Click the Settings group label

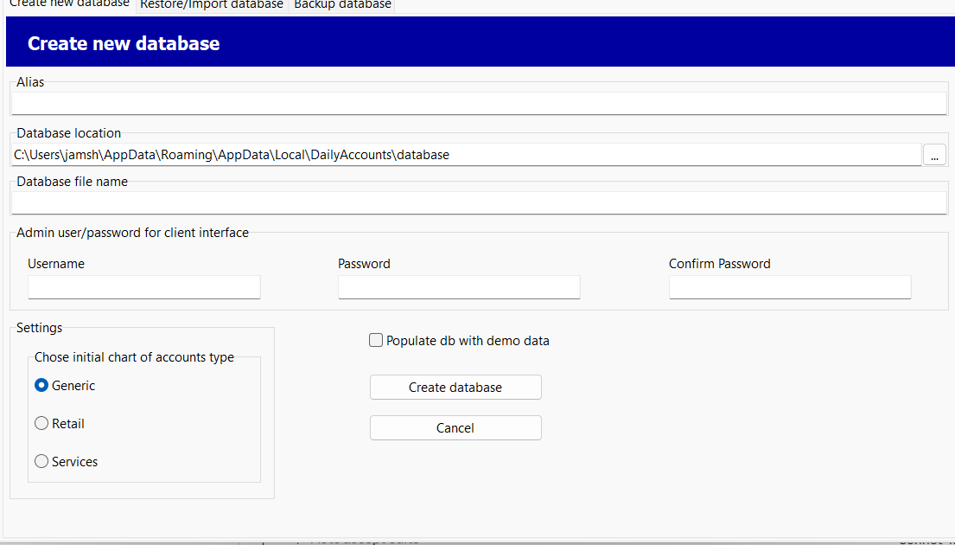coord(40,328)
